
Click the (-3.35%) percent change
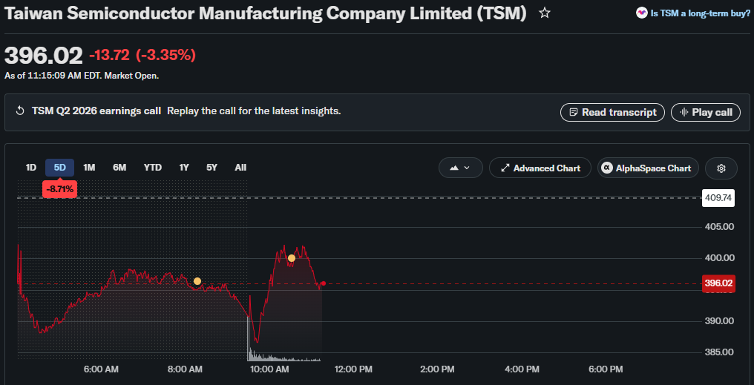pyautogui.click(x=166, y=56)
